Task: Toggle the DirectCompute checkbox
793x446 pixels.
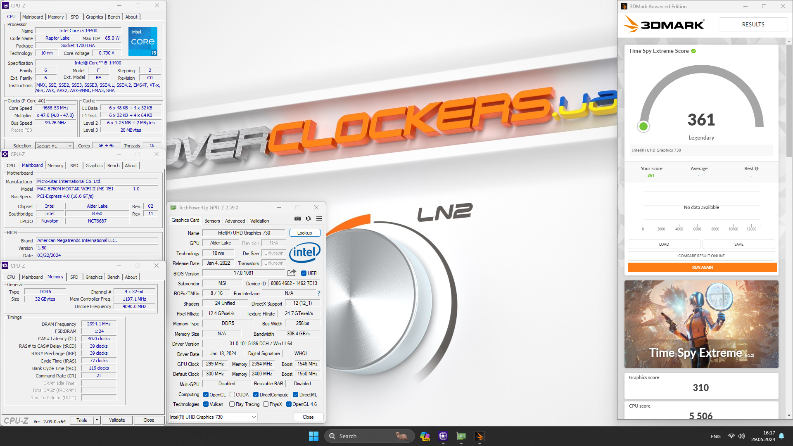Action: tap(256, 395)
